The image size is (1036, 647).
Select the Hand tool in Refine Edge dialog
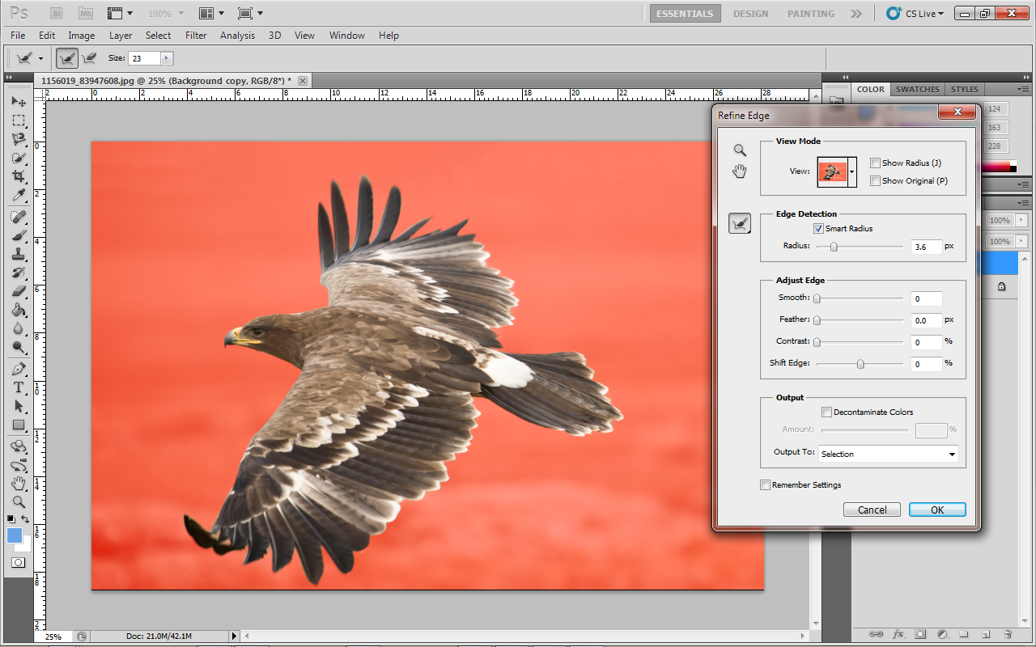(x=740, y=171)
